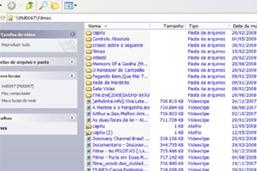
Task: Collapse the Outros locais panel
Action: point(72,76)
